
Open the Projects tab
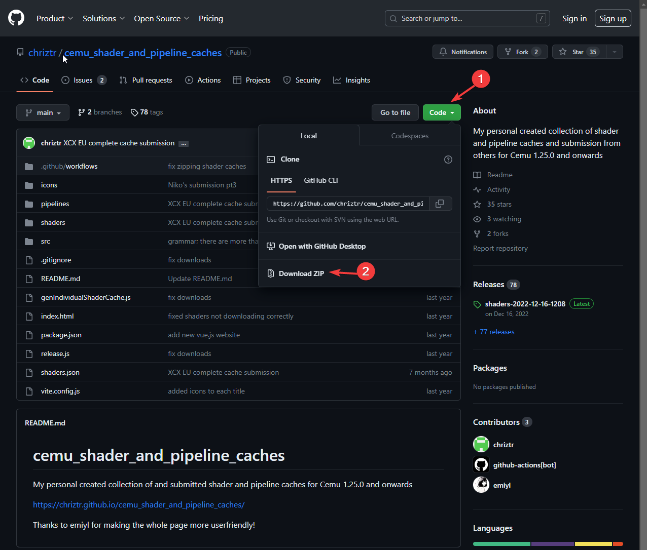[252, 80]
